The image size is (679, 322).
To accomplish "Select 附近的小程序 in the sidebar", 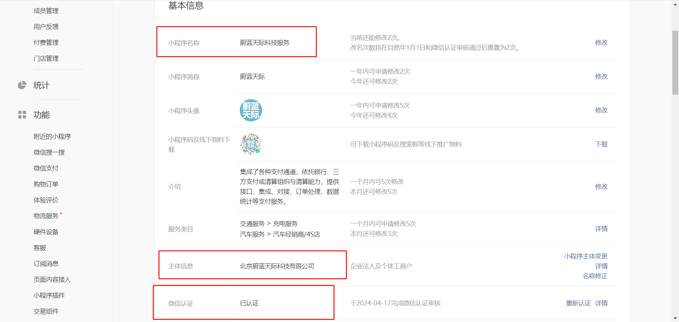I will 52,137.
